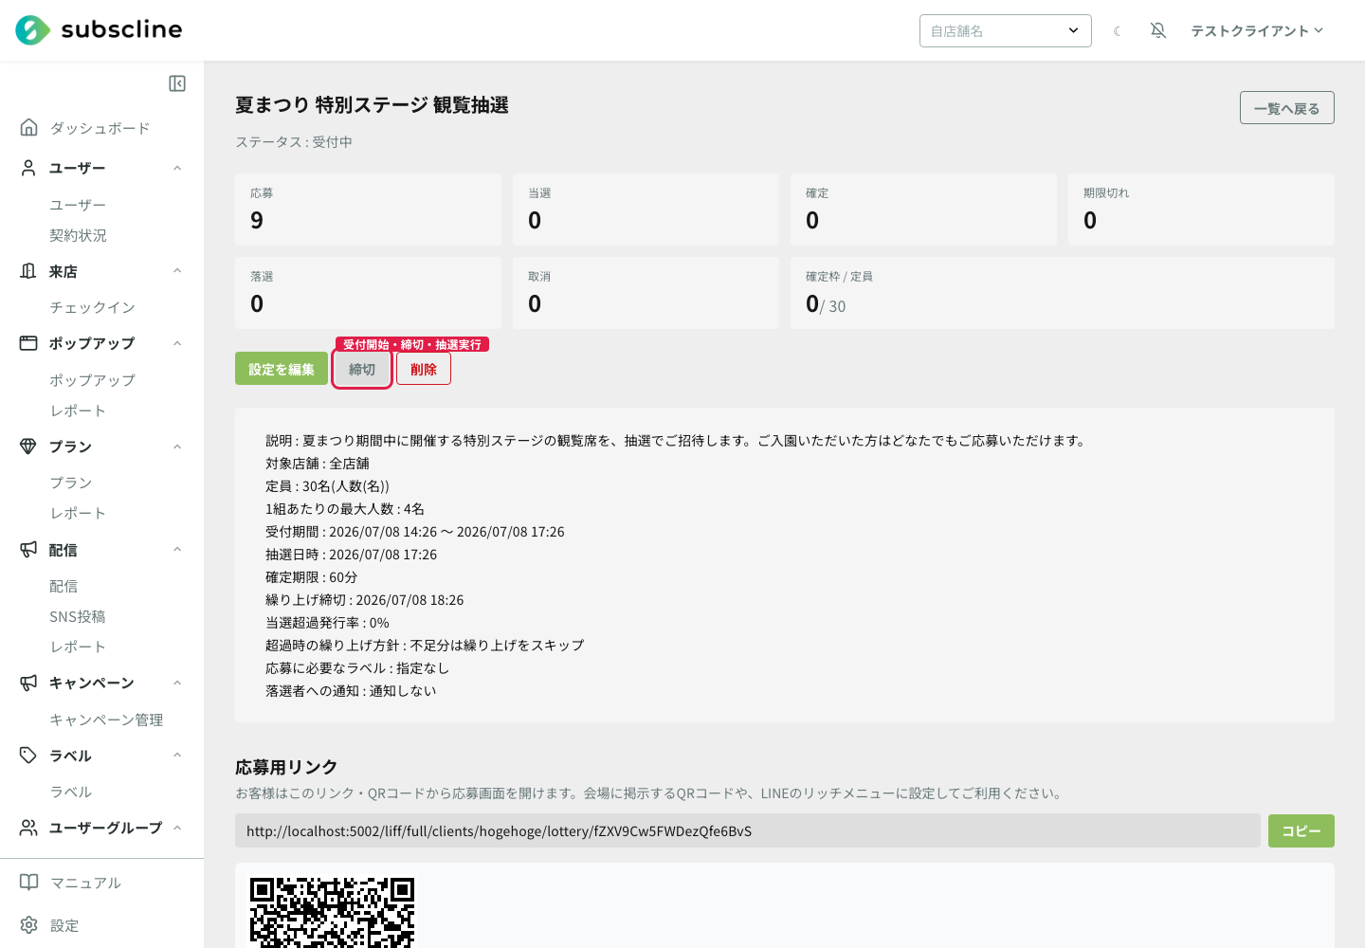Click the 設定を編集 button

[282, 369]
